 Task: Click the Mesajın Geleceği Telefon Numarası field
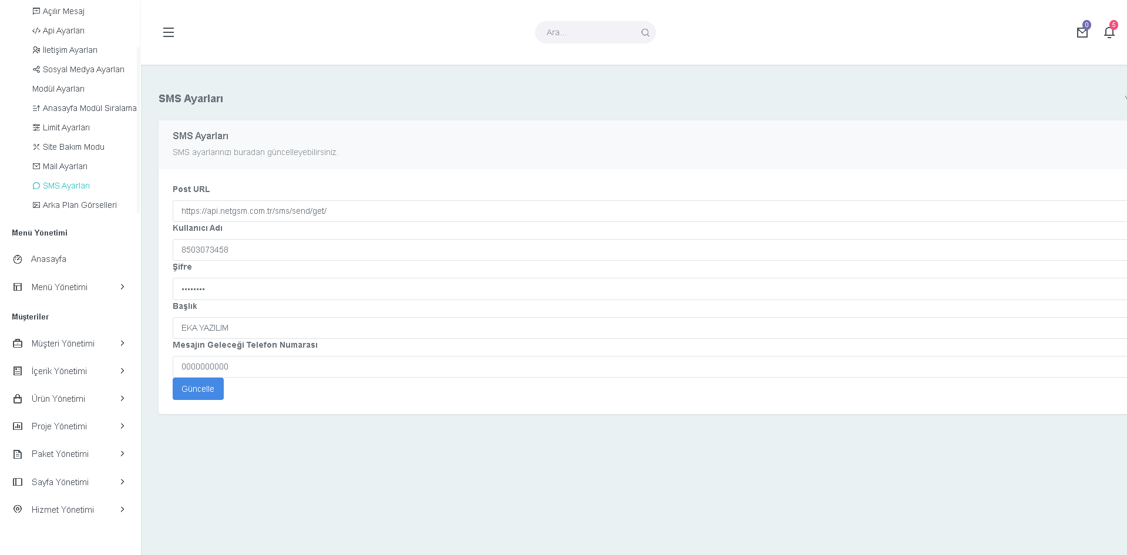click(650, 366)
